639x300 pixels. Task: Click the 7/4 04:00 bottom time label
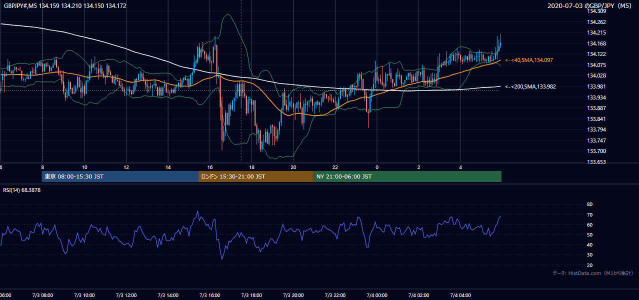460,295
